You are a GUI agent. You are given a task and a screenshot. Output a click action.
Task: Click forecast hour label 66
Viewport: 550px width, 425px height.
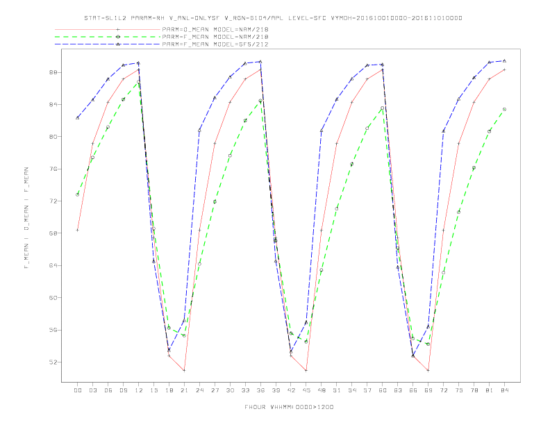(x=413, y=390)
